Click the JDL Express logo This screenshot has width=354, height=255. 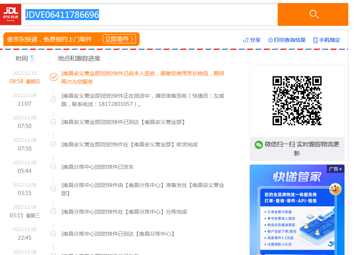pyautogui.click(x=11, y=14)
